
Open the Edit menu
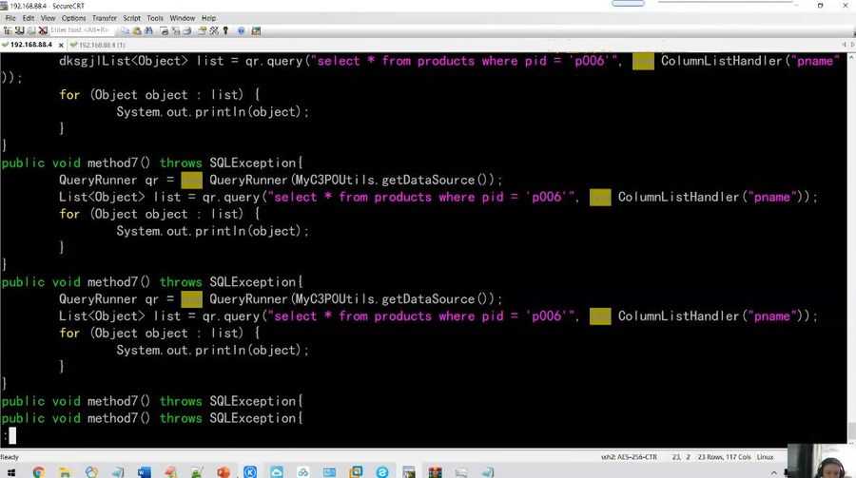[29, 18]
